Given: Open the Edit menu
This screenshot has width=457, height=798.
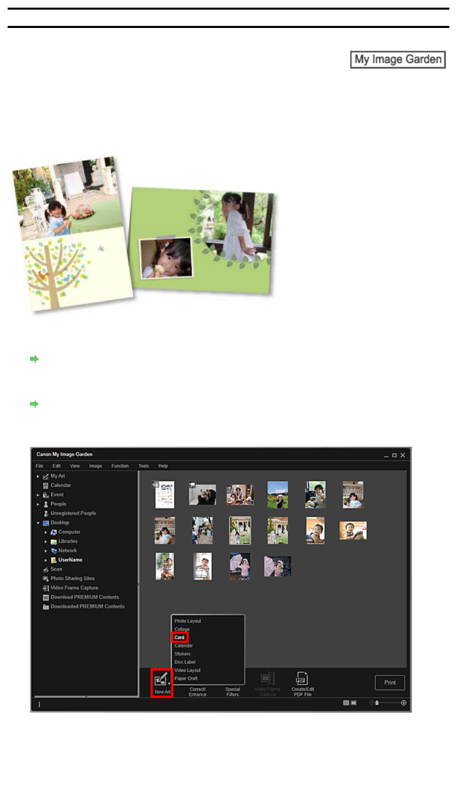Looking at the screenshot, I should point(56,466).
